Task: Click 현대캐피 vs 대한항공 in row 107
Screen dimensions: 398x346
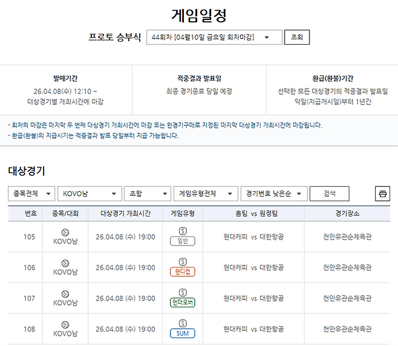Action: point(253,298)
